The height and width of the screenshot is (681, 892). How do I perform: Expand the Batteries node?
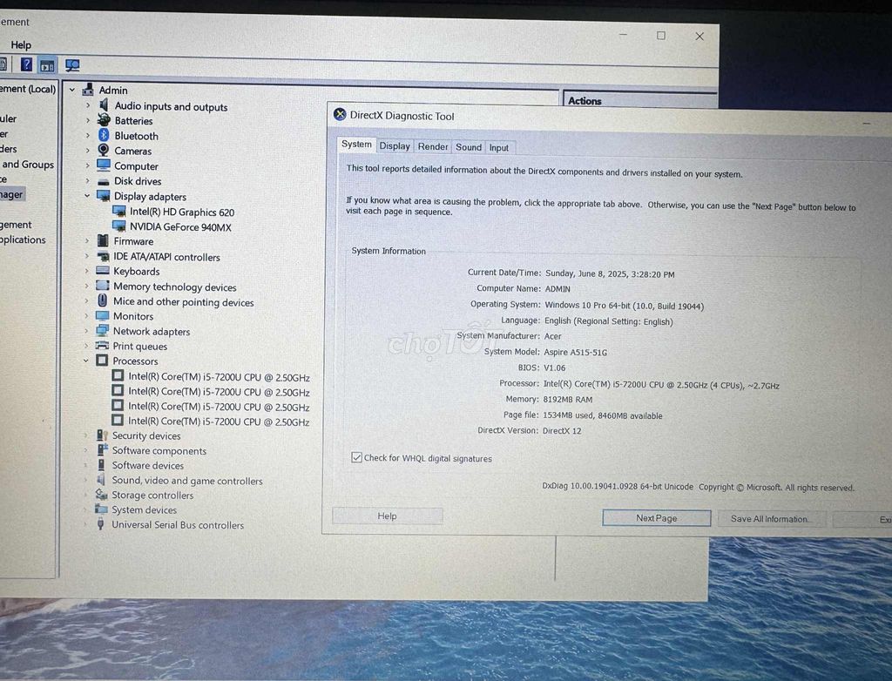click(88, 120)
